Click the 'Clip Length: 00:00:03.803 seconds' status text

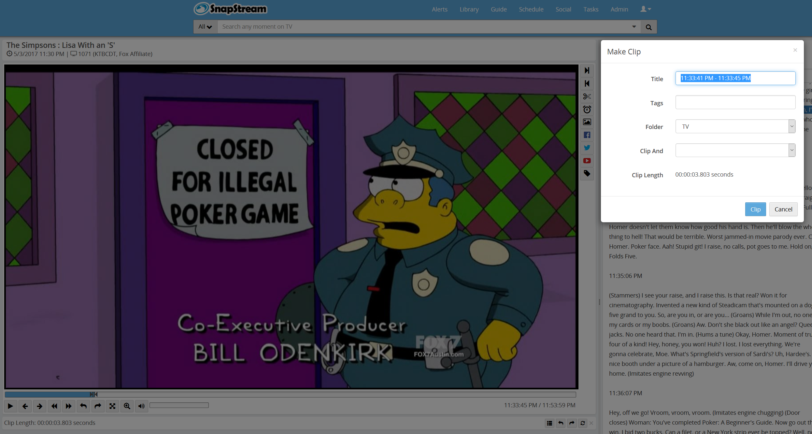(50, 423)
